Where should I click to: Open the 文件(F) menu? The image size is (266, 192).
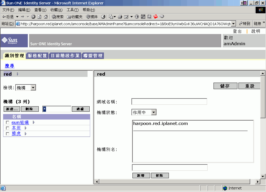coord(8,10)
